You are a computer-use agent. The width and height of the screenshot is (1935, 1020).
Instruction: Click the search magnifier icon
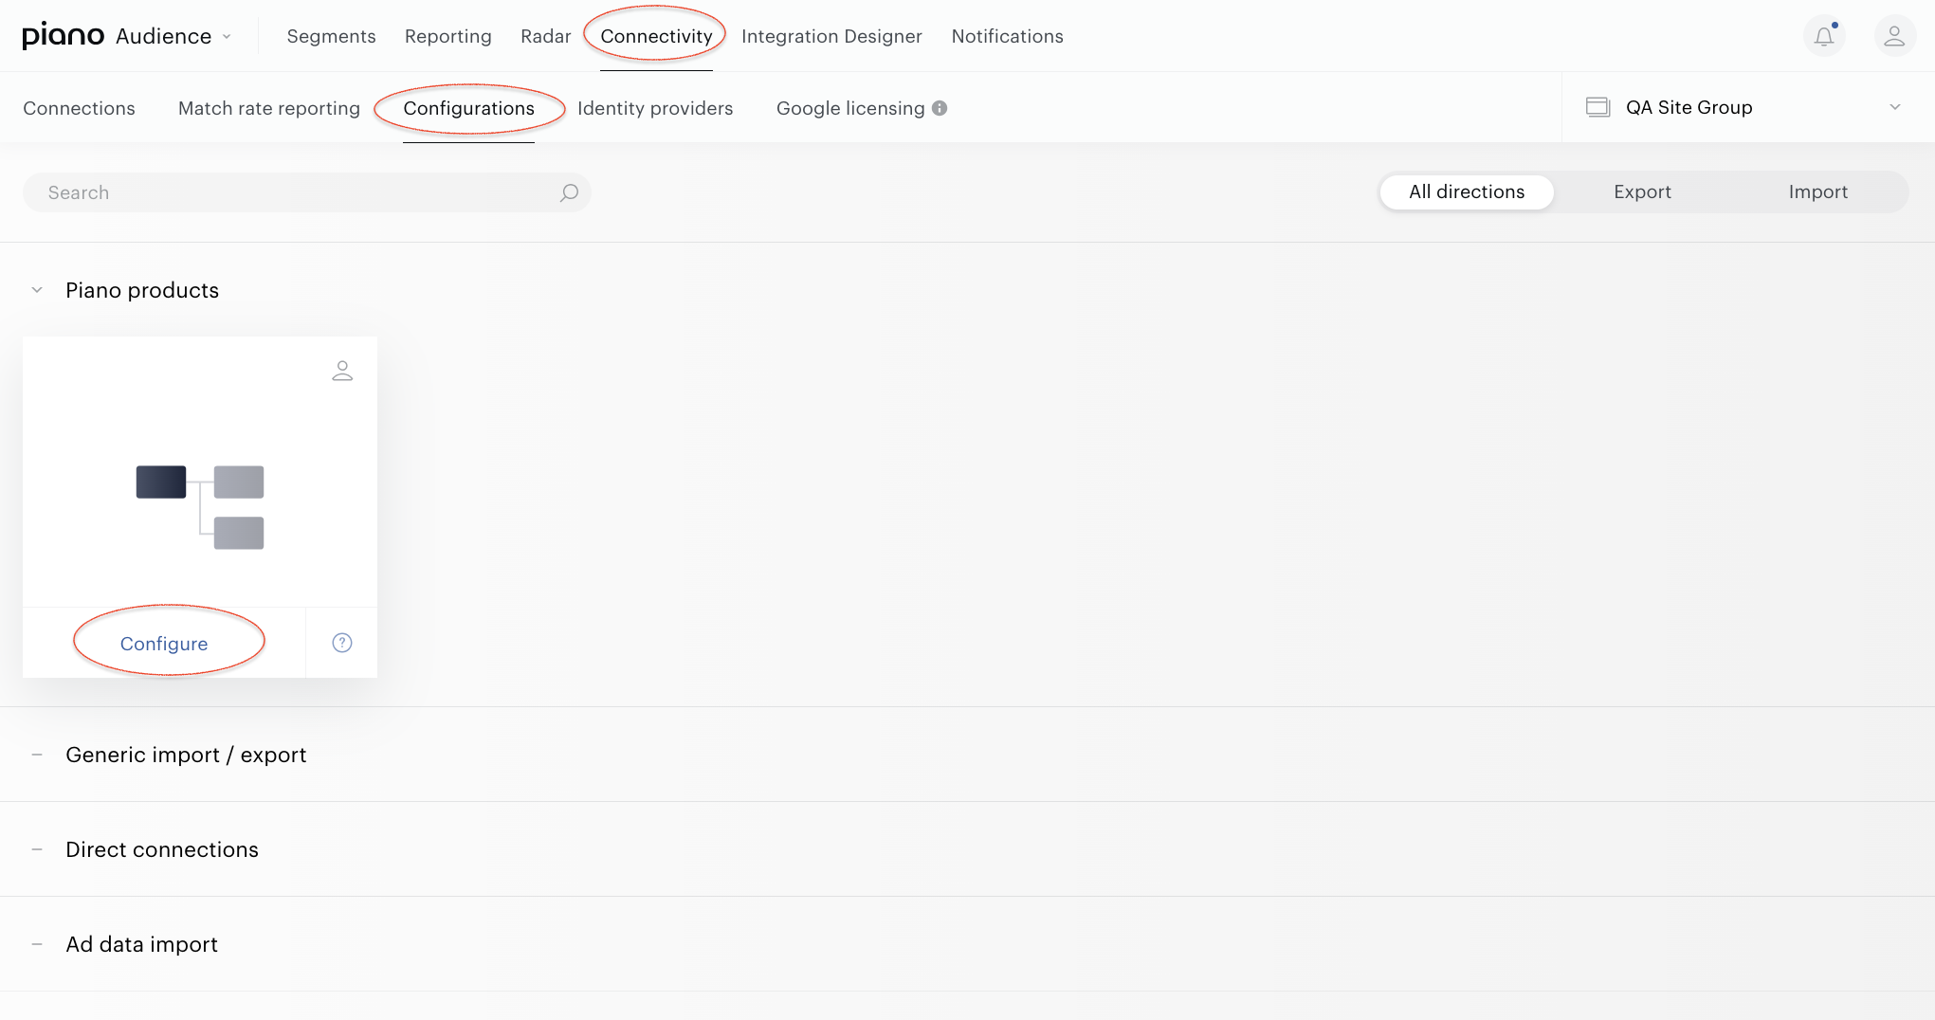[x=569, y=192]
